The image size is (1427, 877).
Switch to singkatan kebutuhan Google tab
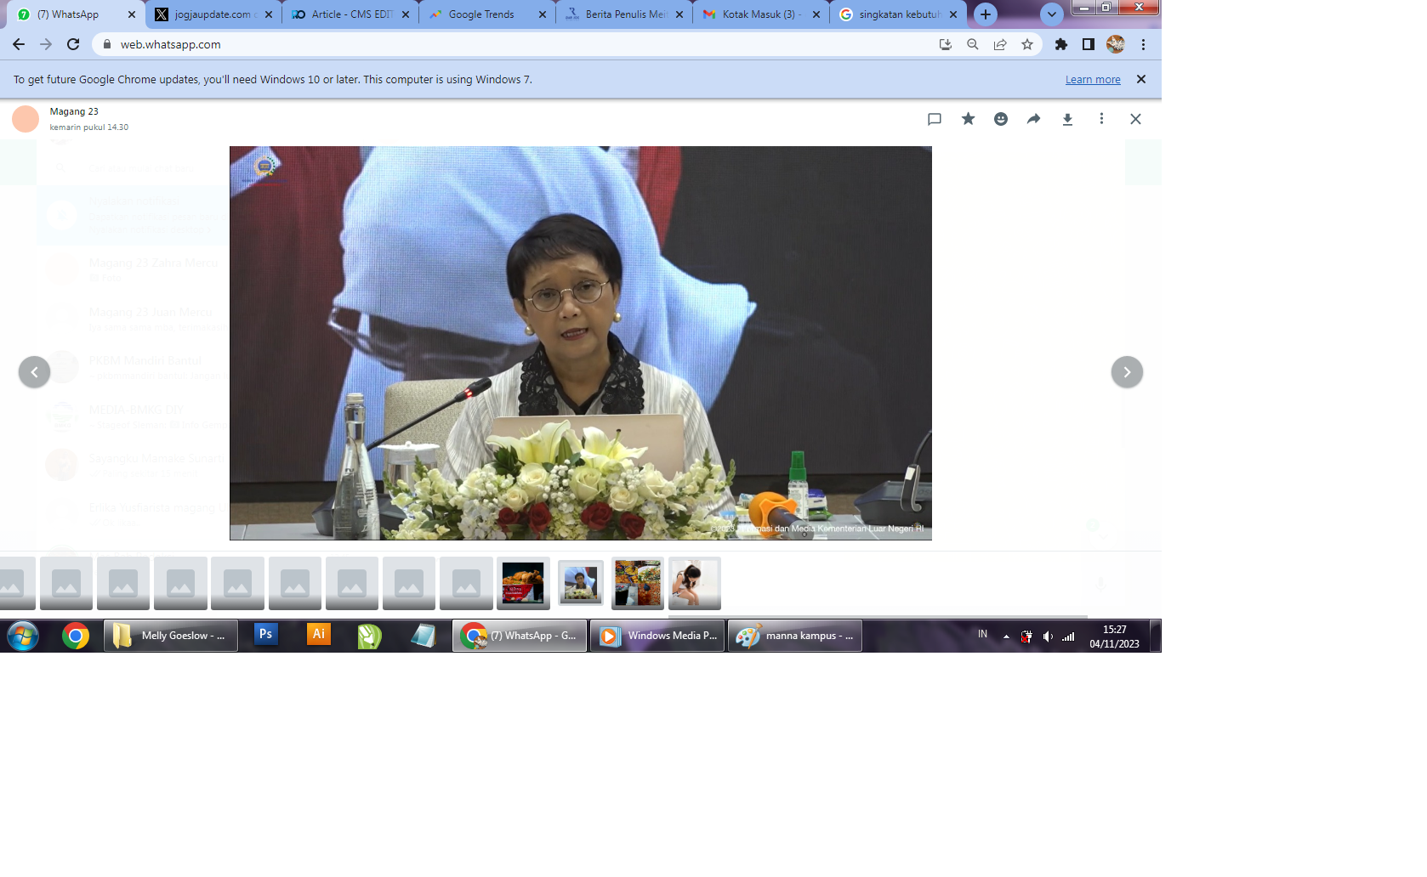[x=897, y=14]
